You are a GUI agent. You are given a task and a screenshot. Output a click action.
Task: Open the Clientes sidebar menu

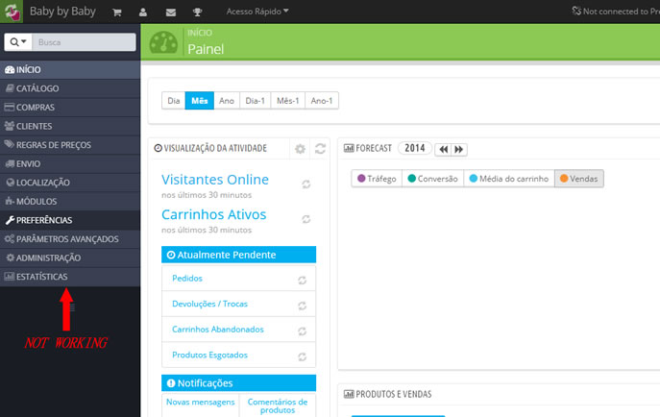pyautogui.click(x=70, y=126)
